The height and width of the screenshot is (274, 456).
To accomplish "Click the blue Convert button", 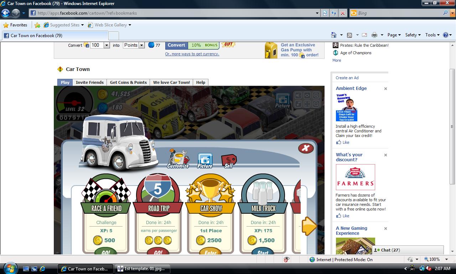I will 176,45.
